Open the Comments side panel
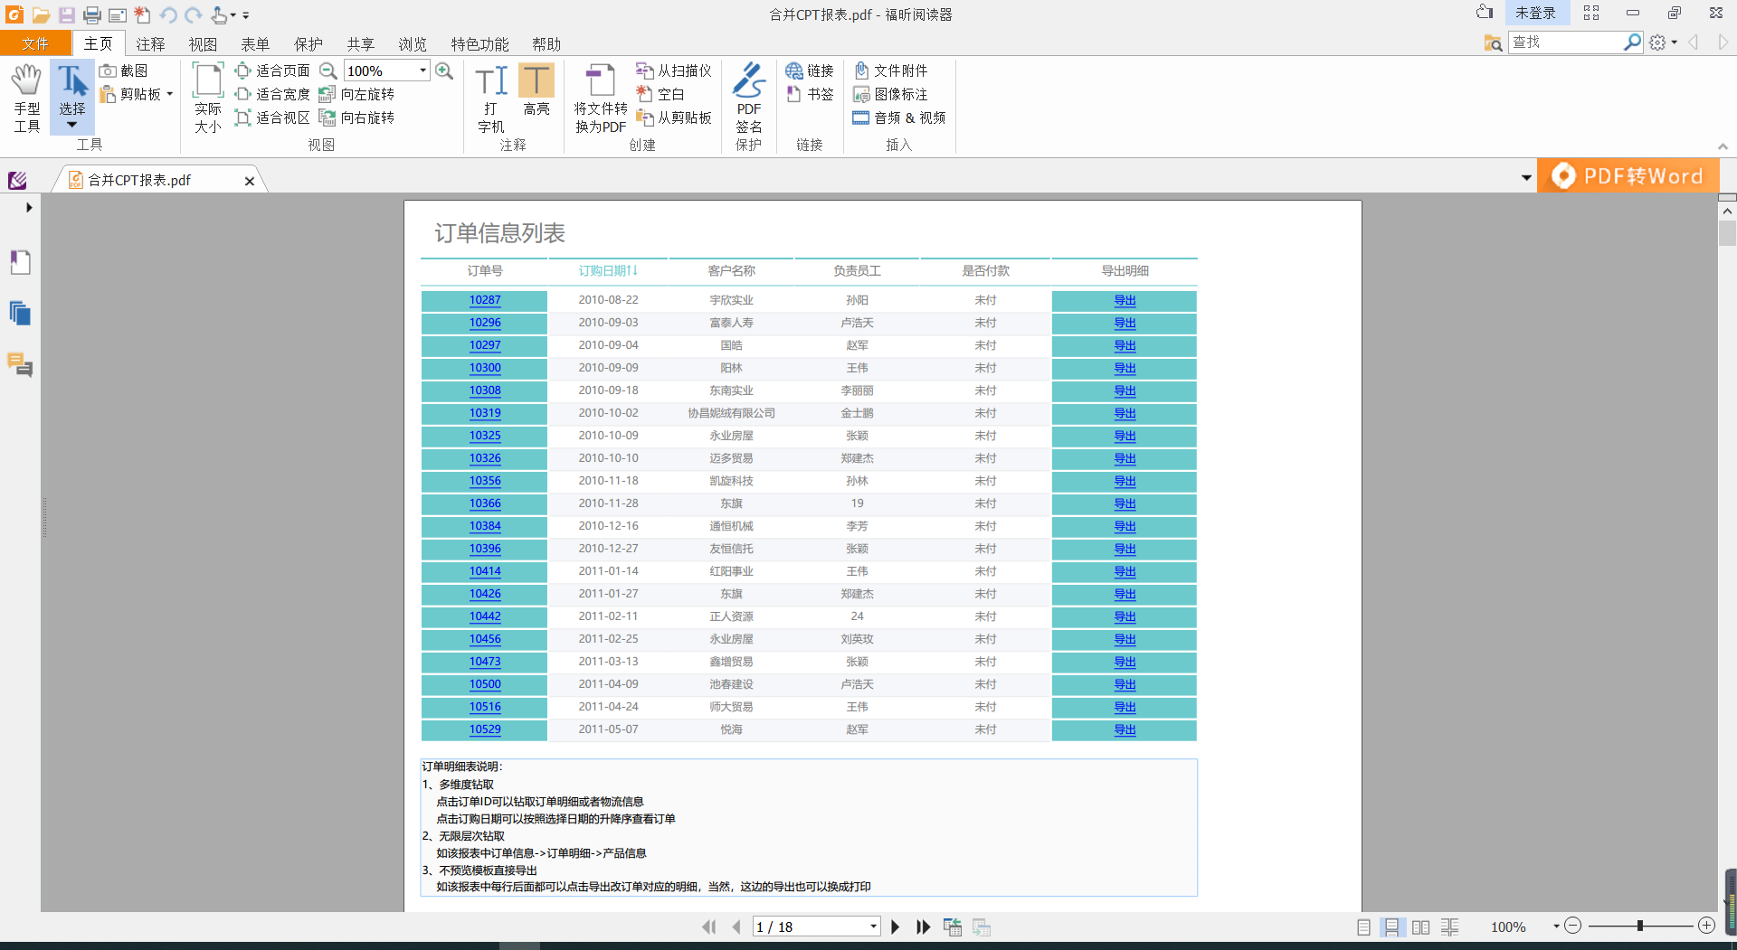The image size is (1737, 950). point(20,364)
